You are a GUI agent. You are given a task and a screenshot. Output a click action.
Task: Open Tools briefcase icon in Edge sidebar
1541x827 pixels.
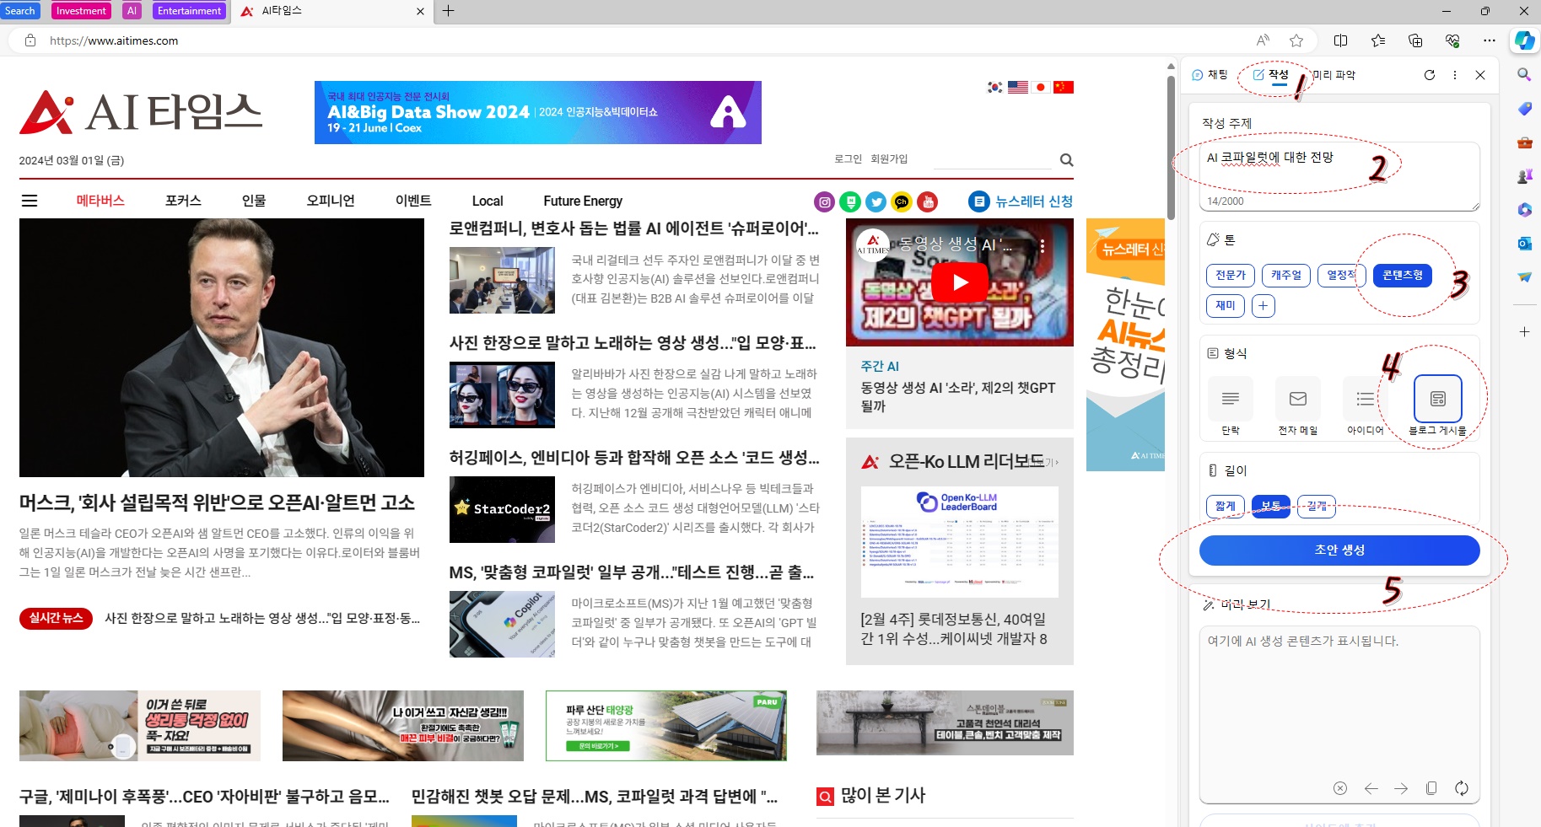[1524, 142]
